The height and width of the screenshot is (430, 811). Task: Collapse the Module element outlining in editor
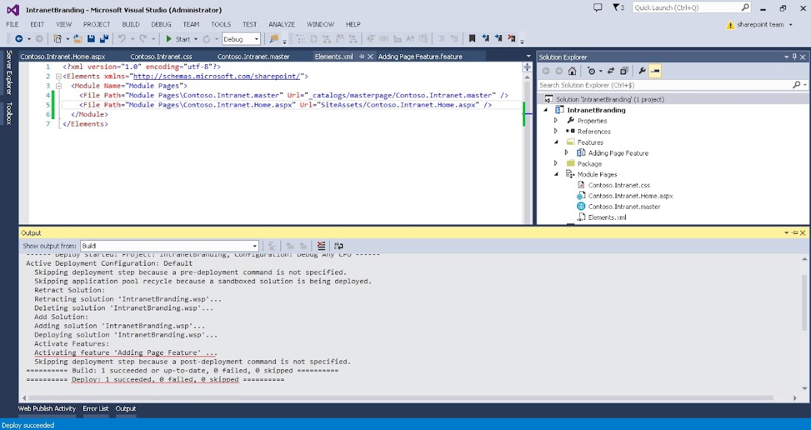tap(57, 86)
